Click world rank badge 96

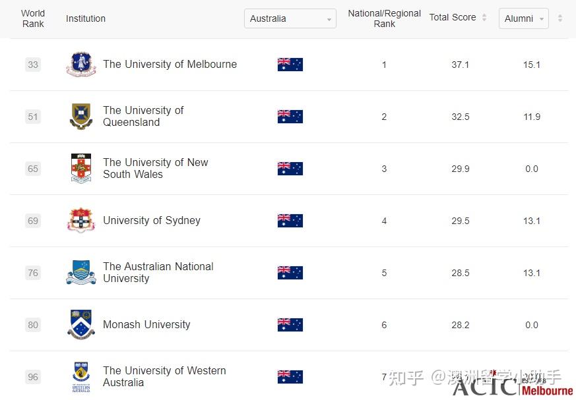pyautogui.click(x=33, y=378)
